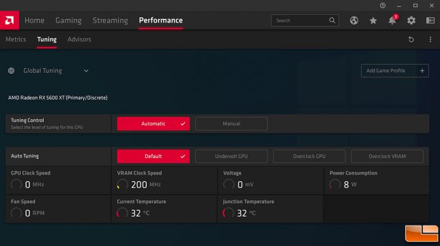Click the 32 °C Junction Temperature value
Screen dimensions: 440x246
246,213
